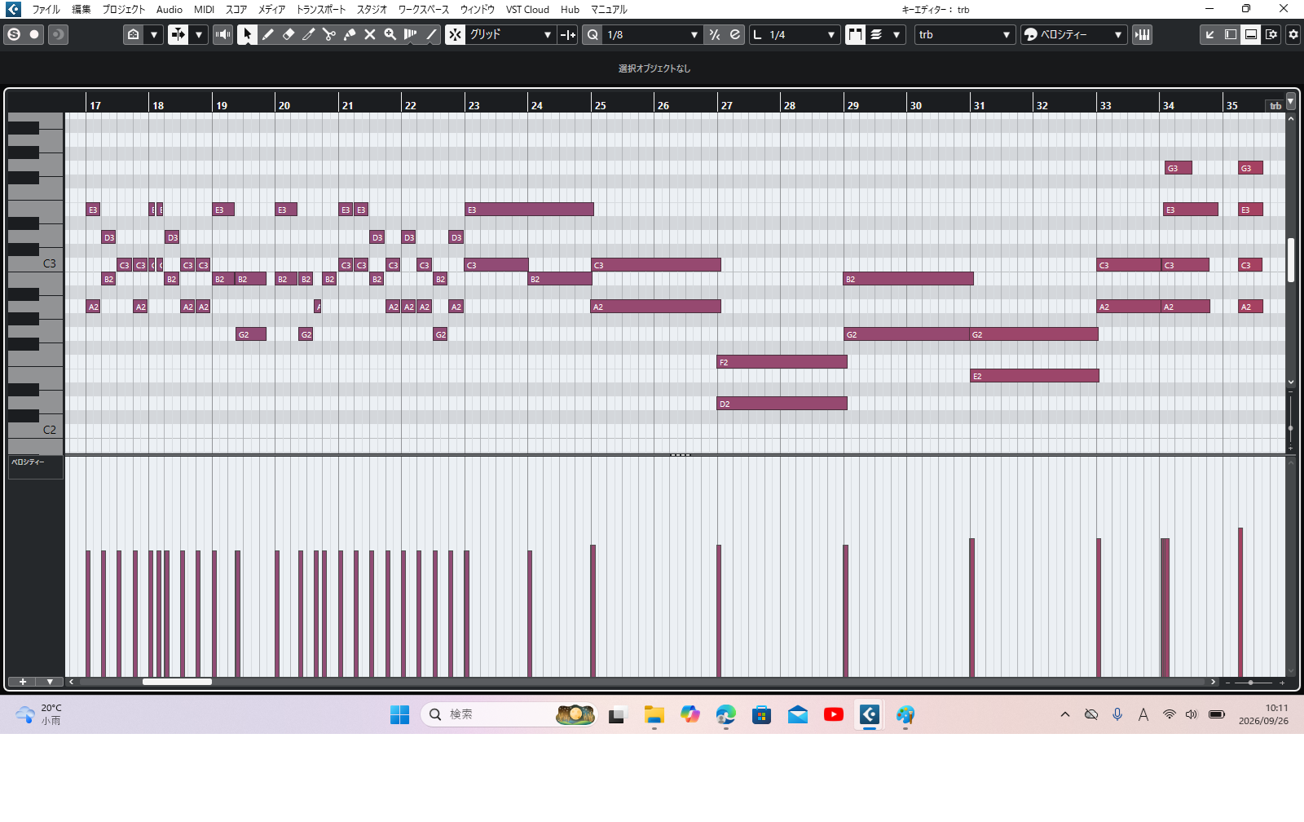Open the ベロシティー event color dropdown
The width and height of the screenshot is (1304, 822).
[1074, 34]
